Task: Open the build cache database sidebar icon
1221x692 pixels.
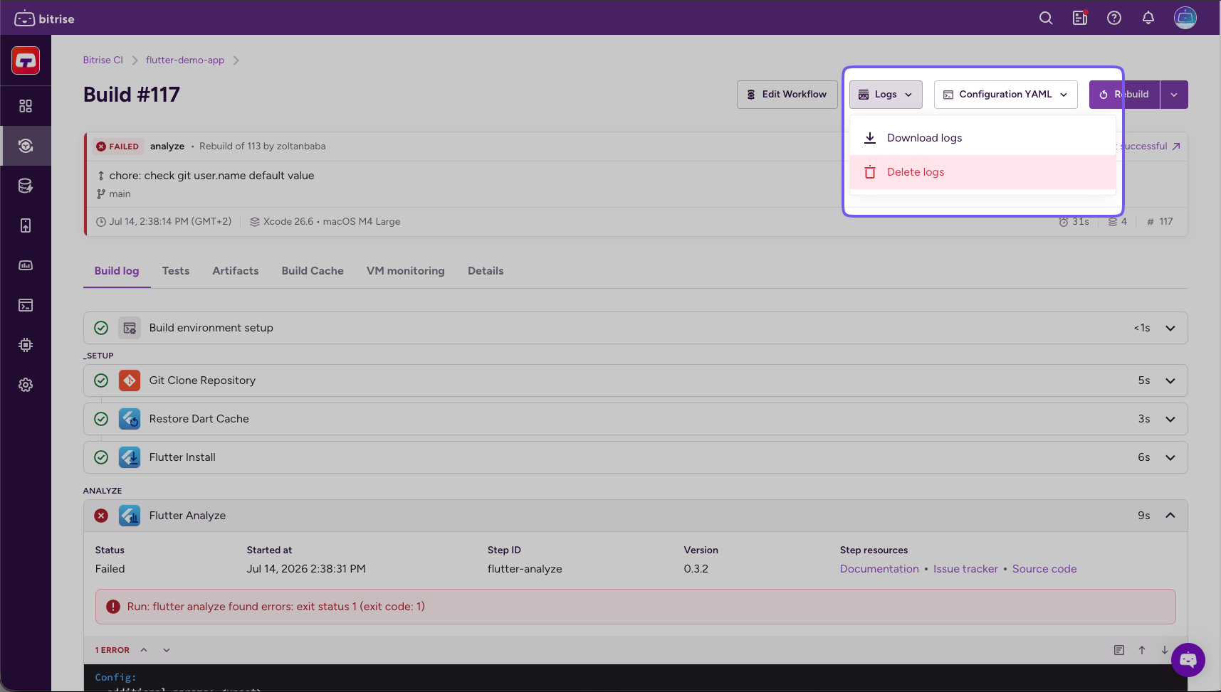Action: pos(26,186)
